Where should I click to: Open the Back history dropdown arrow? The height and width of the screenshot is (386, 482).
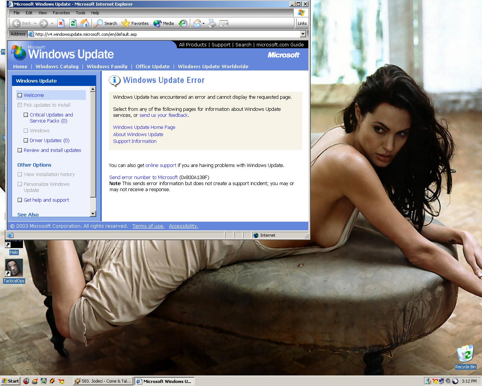(35, 23)
